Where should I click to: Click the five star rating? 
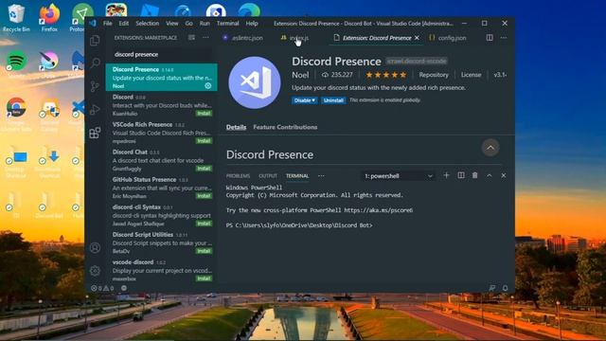click(385, 75)
